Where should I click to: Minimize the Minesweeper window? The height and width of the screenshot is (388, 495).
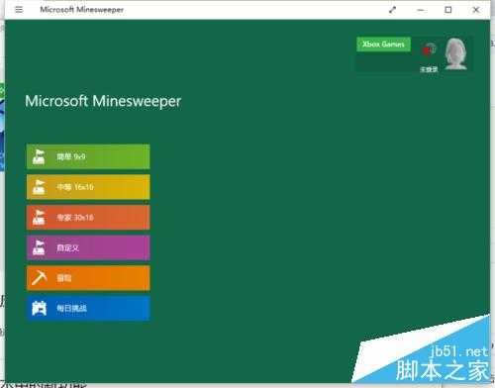[x=421, y=10]
